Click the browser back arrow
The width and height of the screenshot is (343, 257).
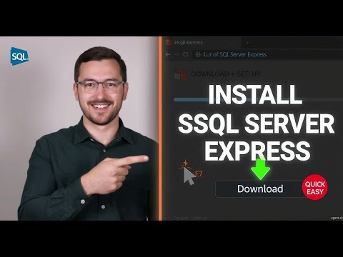(x=168, y=54)
